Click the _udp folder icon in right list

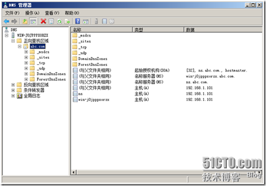(74, 53)
